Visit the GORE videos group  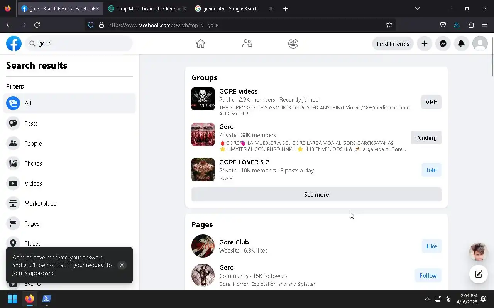coord(431,102)
